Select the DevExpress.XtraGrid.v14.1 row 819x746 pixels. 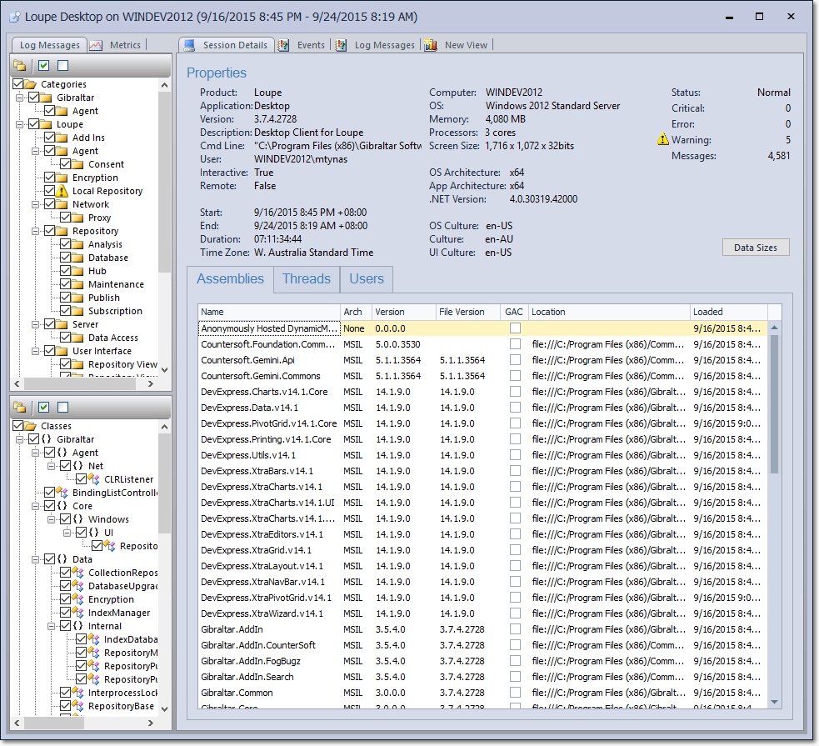[x=482, y=550]
